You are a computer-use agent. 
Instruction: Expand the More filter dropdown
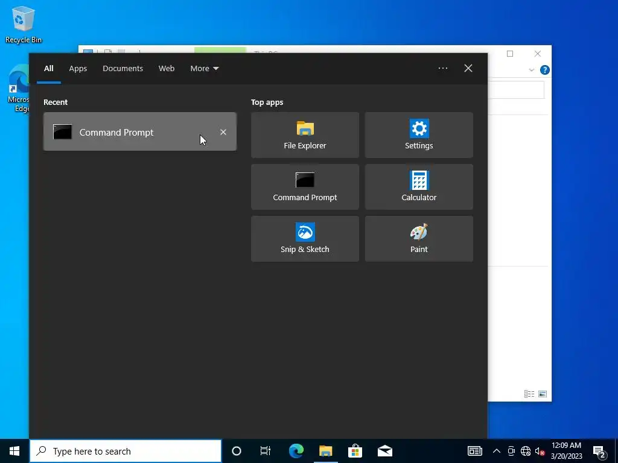tap(204, 69)
